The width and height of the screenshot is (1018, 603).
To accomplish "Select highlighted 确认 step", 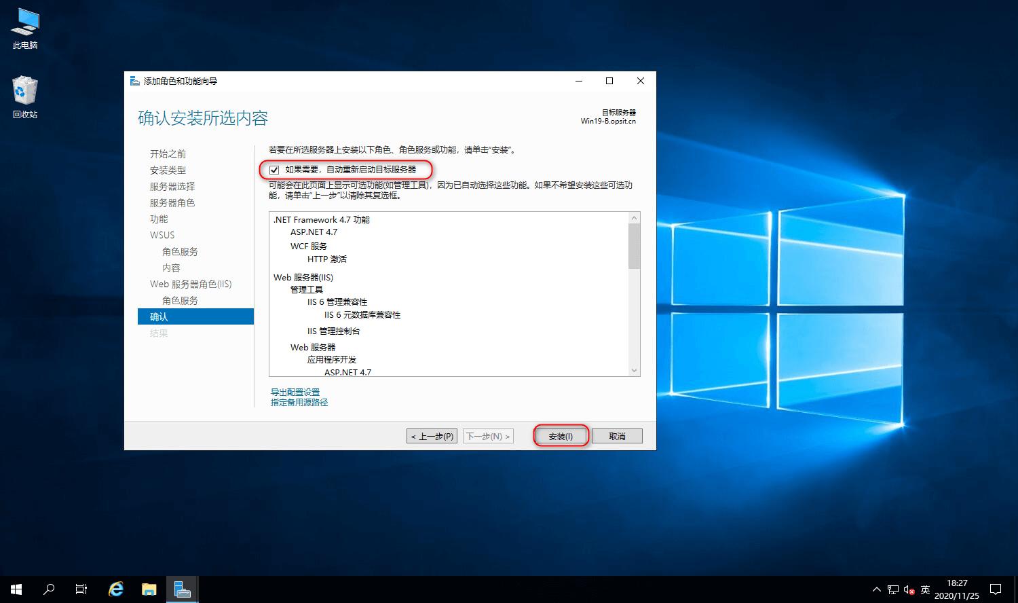I will click(x=195, y=316).
